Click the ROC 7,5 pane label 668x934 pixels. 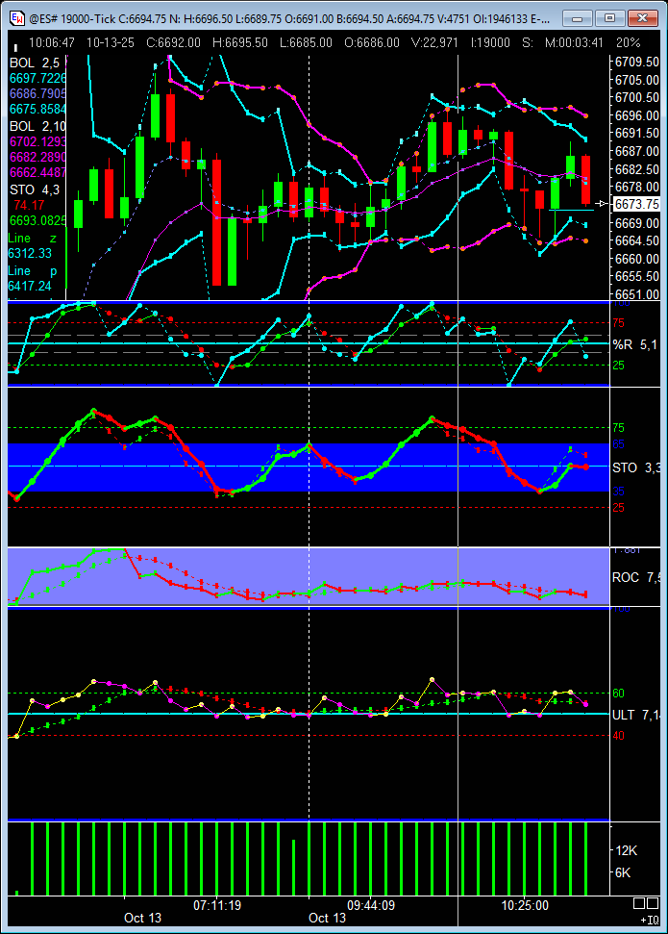pos(635,577)
